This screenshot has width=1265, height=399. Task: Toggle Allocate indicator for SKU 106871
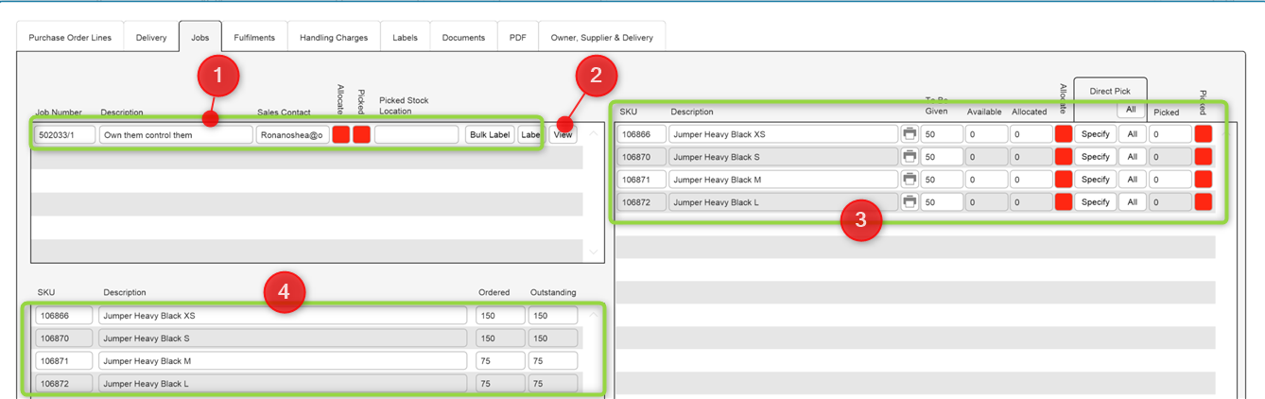[1064, 180]
